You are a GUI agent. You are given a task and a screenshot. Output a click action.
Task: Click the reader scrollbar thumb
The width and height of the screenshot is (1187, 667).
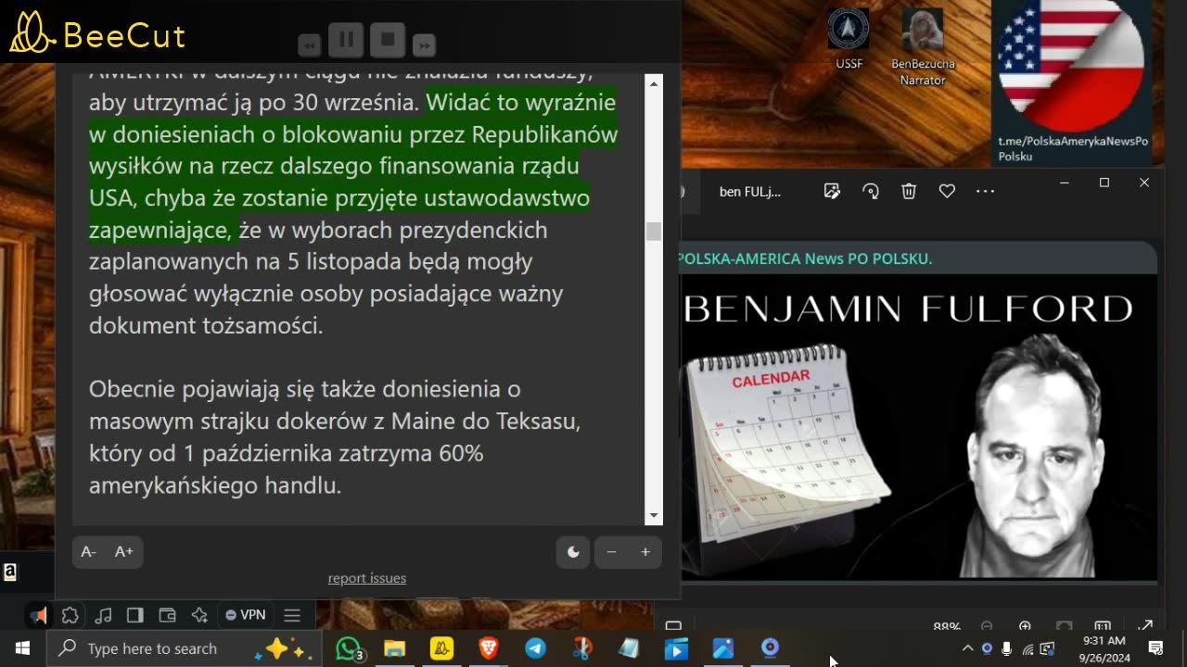coord(654,232)
